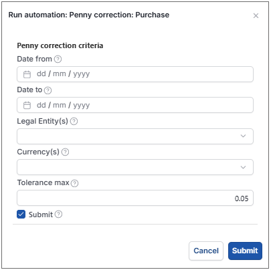Click the Legal Entity(s) chevron arrow
The height and width of the screenshot is (270, 271).
[243, 136]
